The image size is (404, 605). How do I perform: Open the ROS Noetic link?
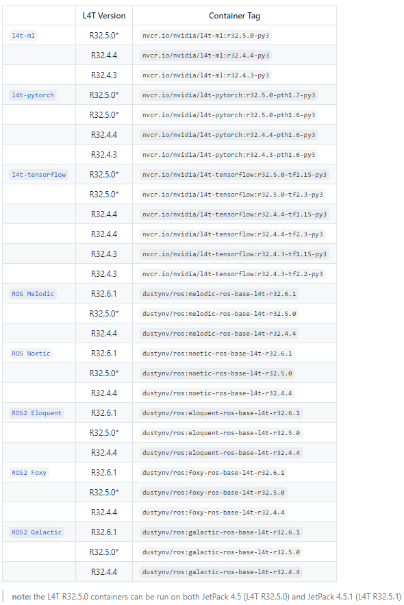[x=31, y=354]
